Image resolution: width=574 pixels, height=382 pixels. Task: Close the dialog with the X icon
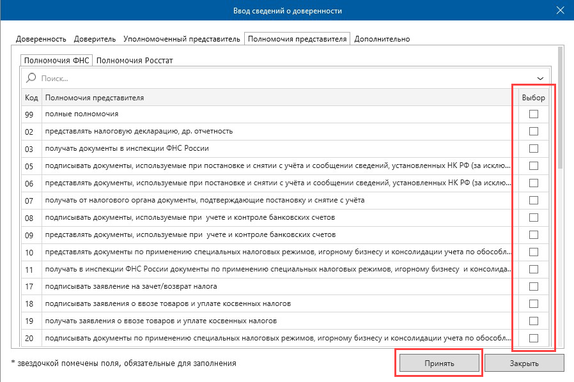(560, 10)
